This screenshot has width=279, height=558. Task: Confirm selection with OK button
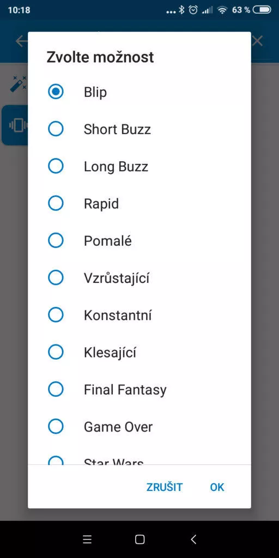[x=217, y=487]
